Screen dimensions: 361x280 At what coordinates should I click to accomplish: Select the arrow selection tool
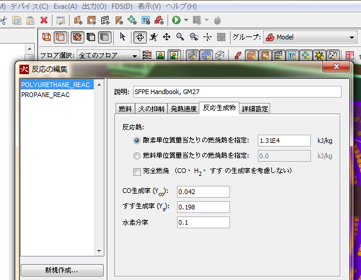point(123,37)
